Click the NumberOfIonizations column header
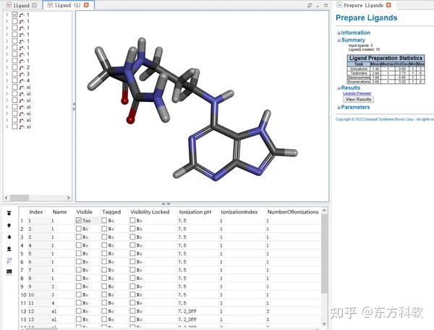 (292, 212)
